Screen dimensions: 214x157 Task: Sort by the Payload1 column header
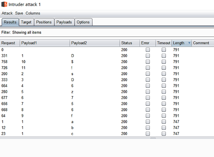click(x=45, y=43)
